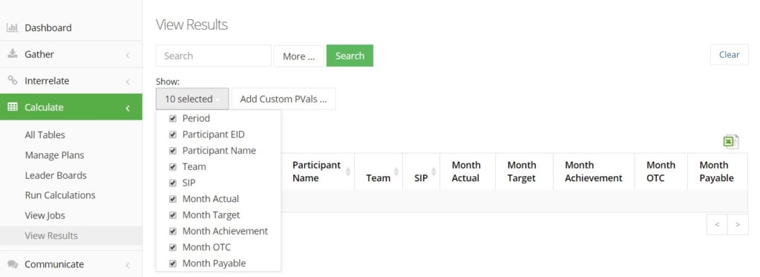The height and width of the screenshot is (277, 760).
Task: Collapse the 10 selected dropdown
Action: point(192,99)
